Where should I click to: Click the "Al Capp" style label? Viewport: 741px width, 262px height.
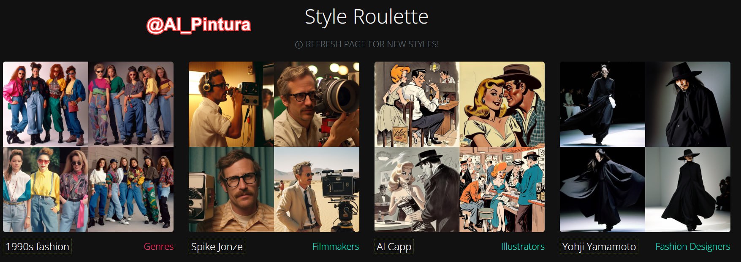pyautogui.click(x=394, y=247)
